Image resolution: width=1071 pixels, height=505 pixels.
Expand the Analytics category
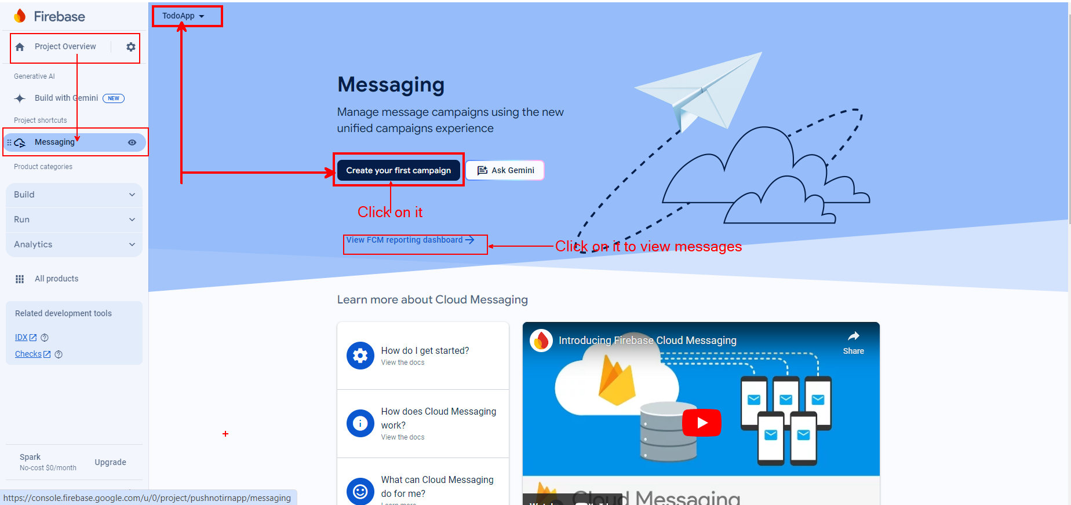[x=74, y=244]
